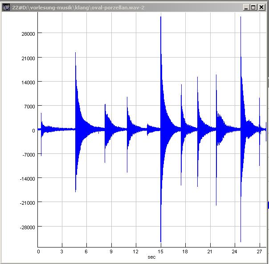Click the 12 tick label on time axis

136,252
